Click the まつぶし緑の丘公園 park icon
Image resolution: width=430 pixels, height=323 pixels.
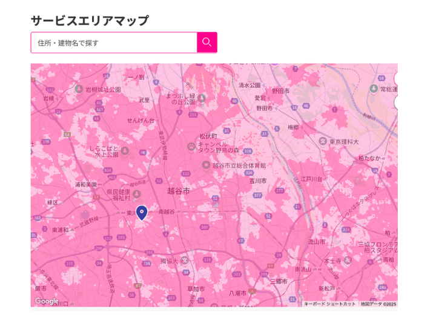tap(201, 98)
